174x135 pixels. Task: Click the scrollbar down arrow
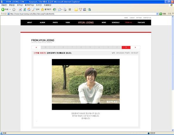(172, 130)
